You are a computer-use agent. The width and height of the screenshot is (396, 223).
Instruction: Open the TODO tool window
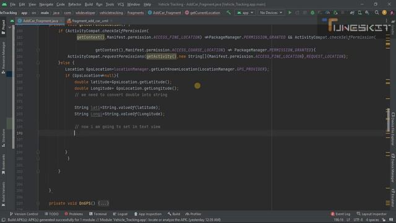51,214
